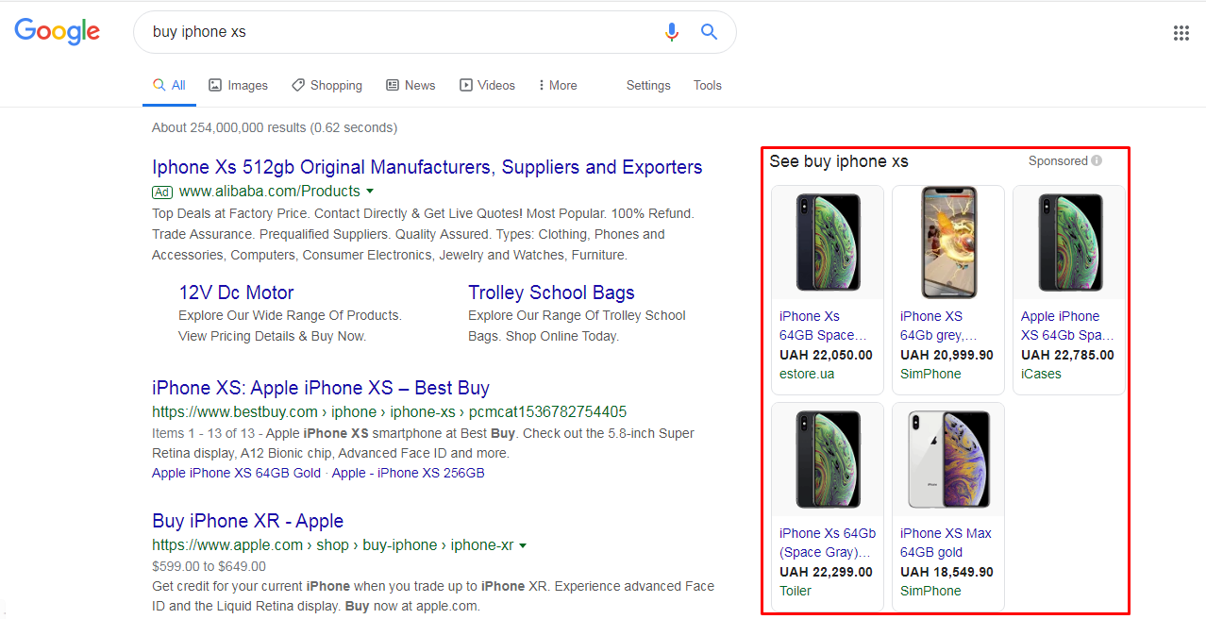This screenshot has width=1206, height=619.
Task: Click the bestbuy.com URL breadcrumb
Action: pos(389,412)
